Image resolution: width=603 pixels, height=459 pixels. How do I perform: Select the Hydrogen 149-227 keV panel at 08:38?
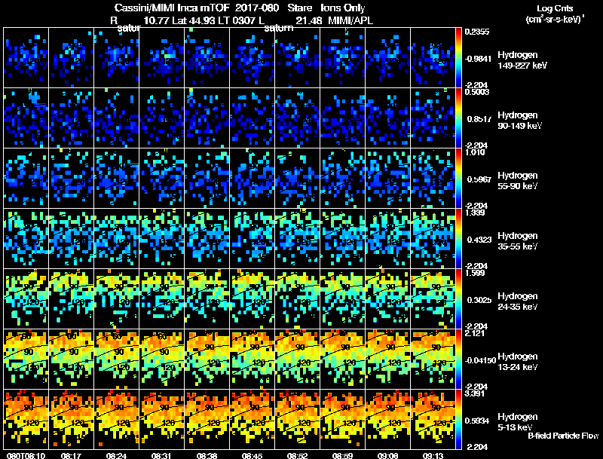click(x=207, y=58)
